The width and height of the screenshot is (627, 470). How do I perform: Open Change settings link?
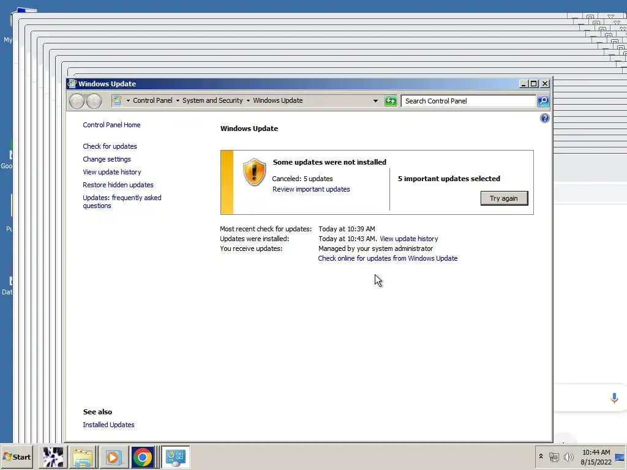click(107, 159)
